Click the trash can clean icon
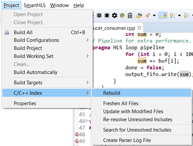193x146 pixels. point(130,16)
